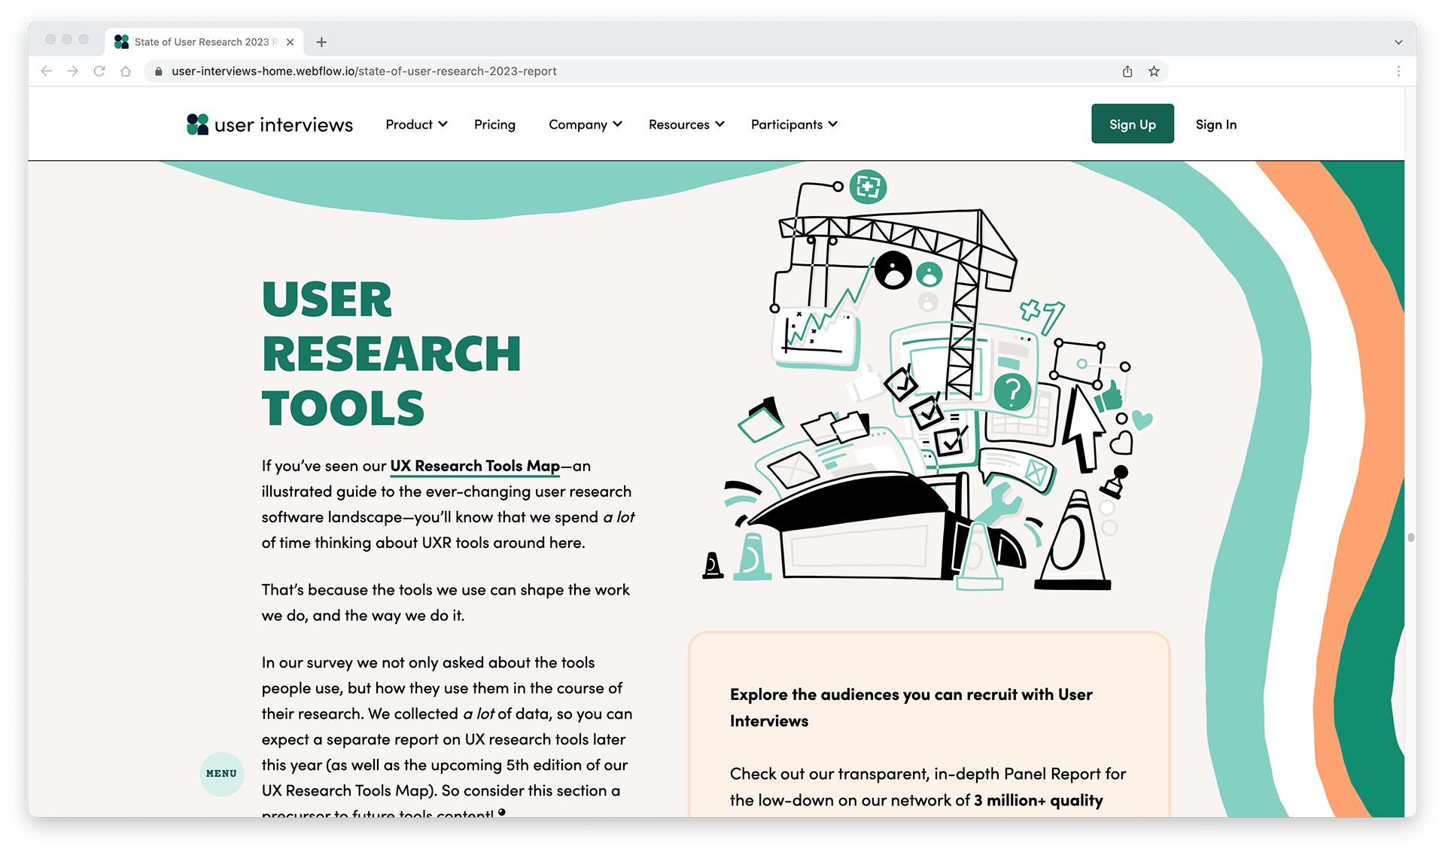Expand the Participants dropdown
This screenshot has width=1445, height=852.
[794, 124]
